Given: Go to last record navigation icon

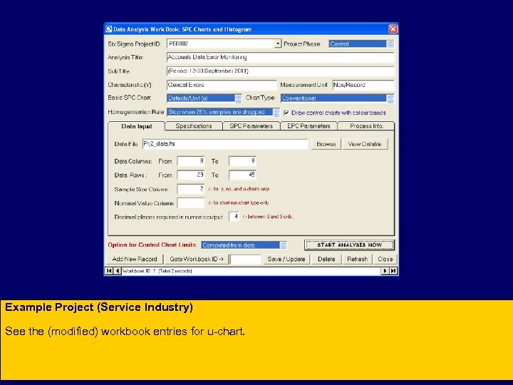Looking at the screenshot, I should point(393,271).
